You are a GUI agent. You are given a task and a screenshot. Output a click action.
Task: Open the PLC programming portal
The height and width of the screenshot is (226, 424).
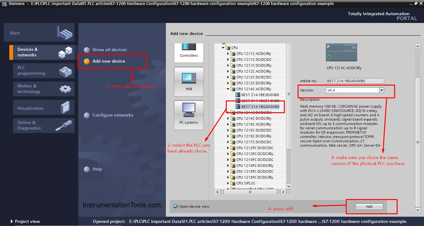tap(44, 71)
